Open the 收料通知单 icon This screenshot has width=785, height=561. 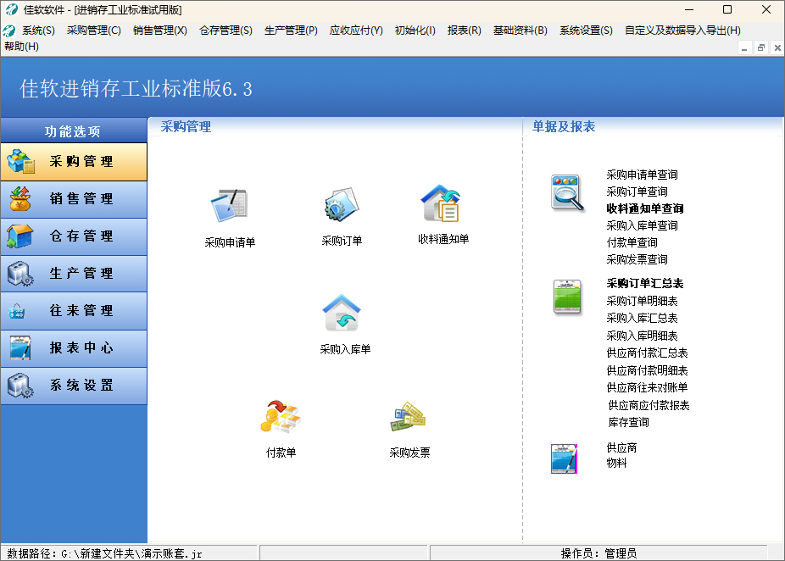click(442, 203)
